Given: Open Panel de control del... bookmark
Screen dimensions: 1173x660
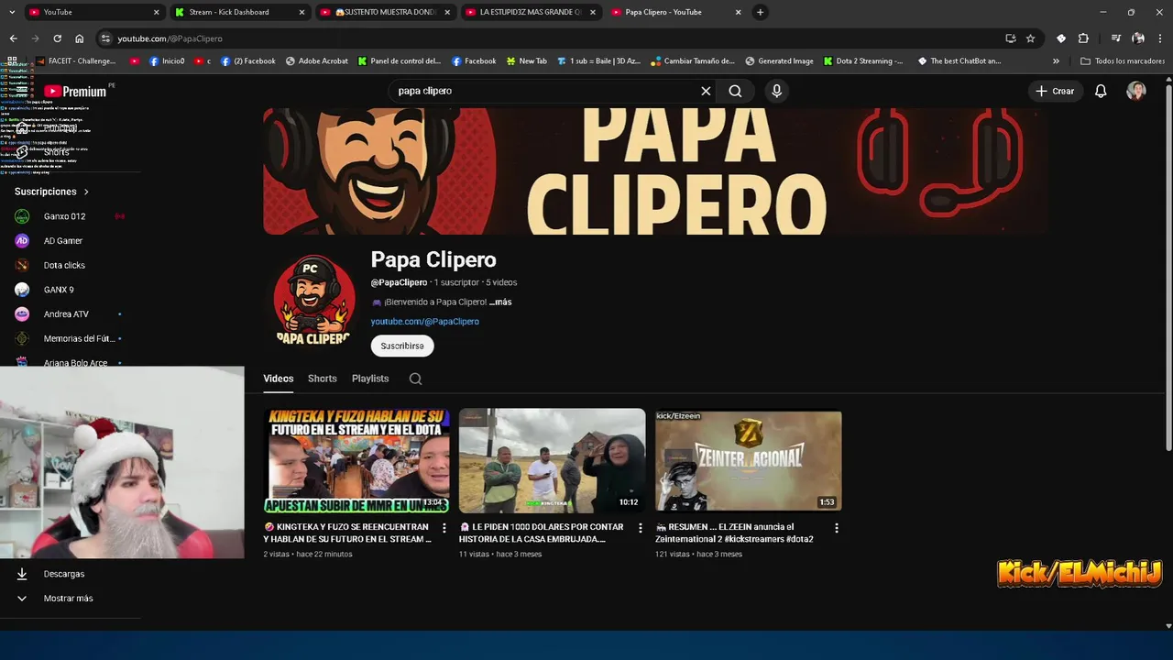Looking at the screenshot, I should click(x=400, y=61).
